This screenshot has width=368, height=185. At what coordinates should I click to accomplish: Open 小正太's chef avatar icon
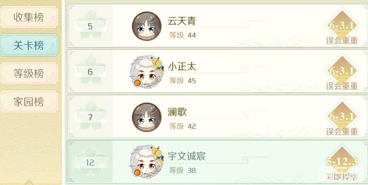[147, 72]
